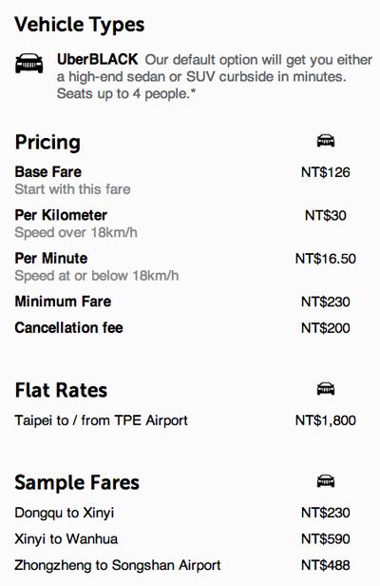The image size is (380, 586).
Task: Click the UberBLACK car icon under Vehicle Types
Action: [x=29, y=63]
